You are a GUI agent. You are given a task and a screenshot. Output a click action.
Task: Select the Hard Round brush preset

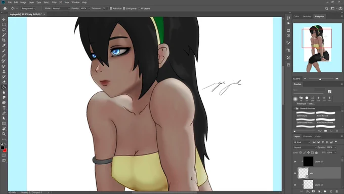[326, 114]
